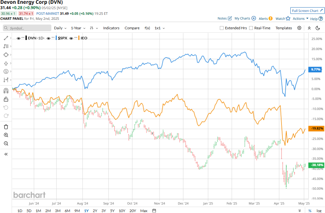Click the 9.77% SPX price label
This screenshot has width=325, height=213.
pyautogui.click(x=316, y=69)
